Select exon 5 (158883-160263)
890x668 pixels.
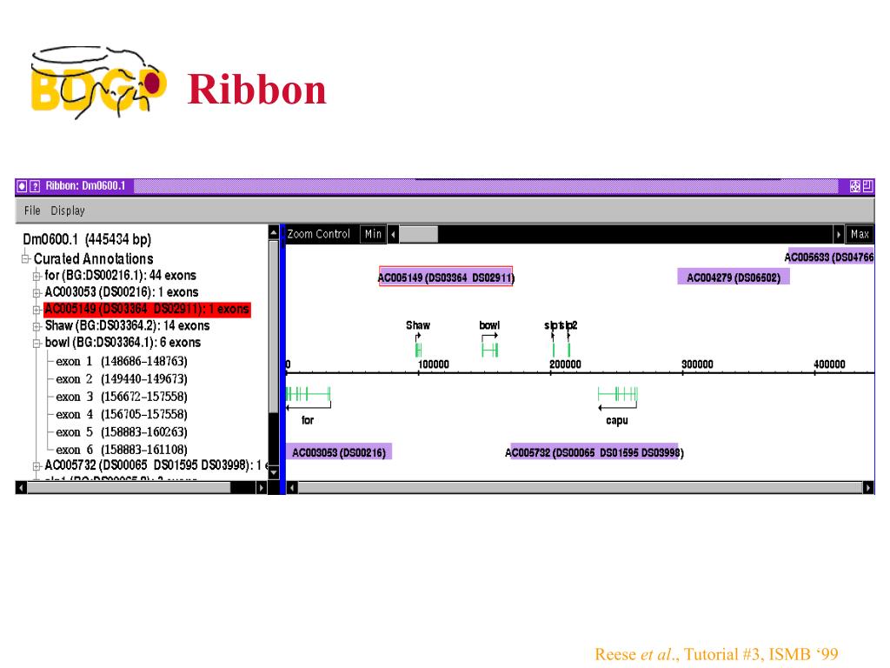tap(122, 431)
